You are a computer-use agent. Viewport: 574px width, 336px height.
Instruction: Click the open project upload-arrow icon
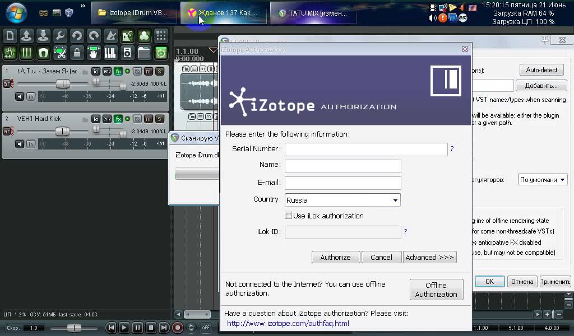pyautogui.click(x=26, y=36)
